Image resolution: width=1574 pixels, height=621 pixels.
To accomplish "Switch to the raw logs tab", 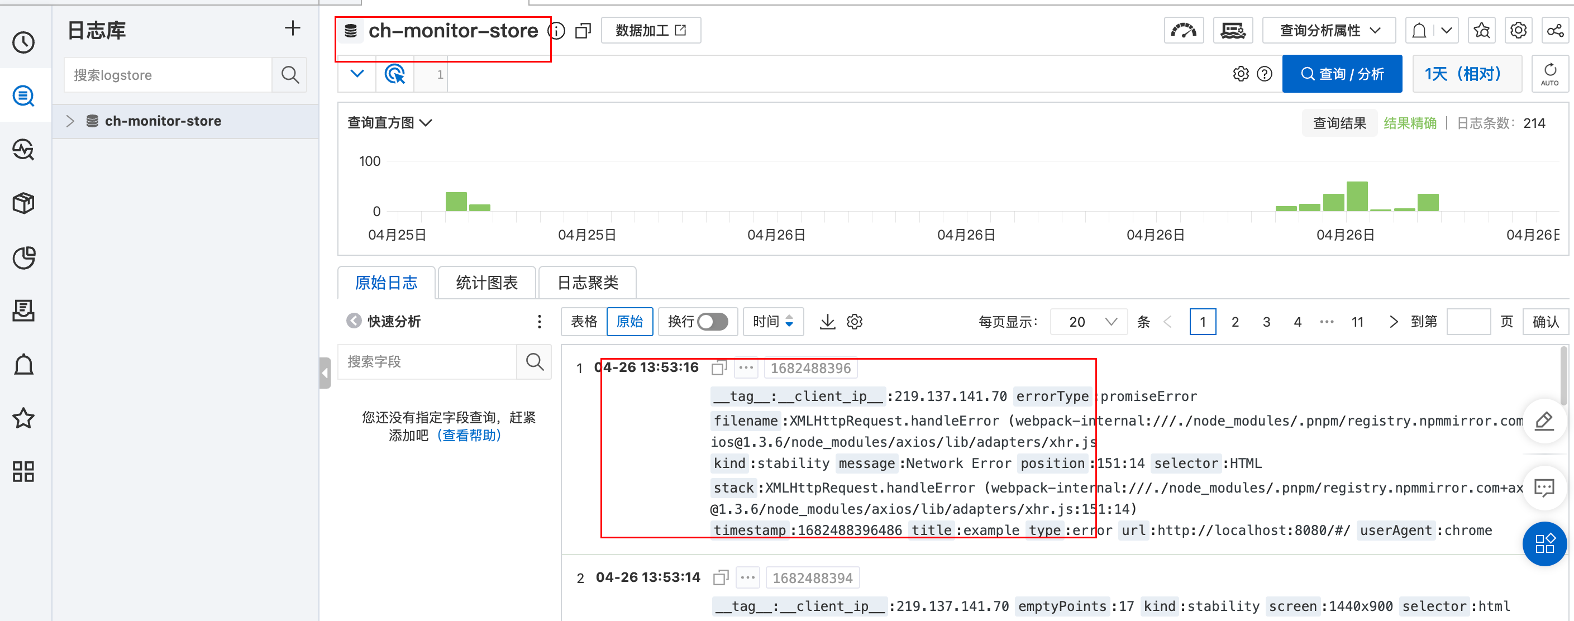I will 386,283.
